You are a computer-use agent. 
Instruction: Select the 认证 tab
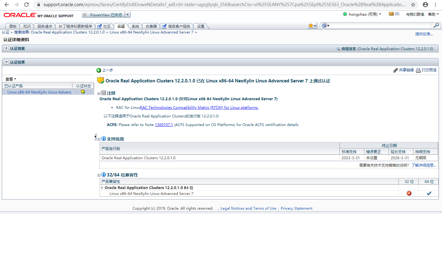pos(121,26)
